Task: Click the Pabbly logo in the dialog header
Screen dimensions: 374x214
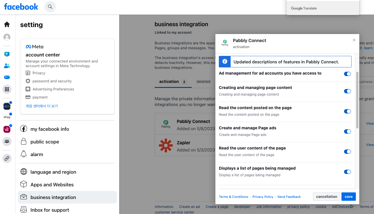Action: tap(225, 43)
